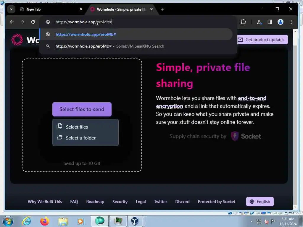Open the tab search dropdown arrow
This screenshot has height=227, width=303.
pyautogui.click(x=11, y=9)
